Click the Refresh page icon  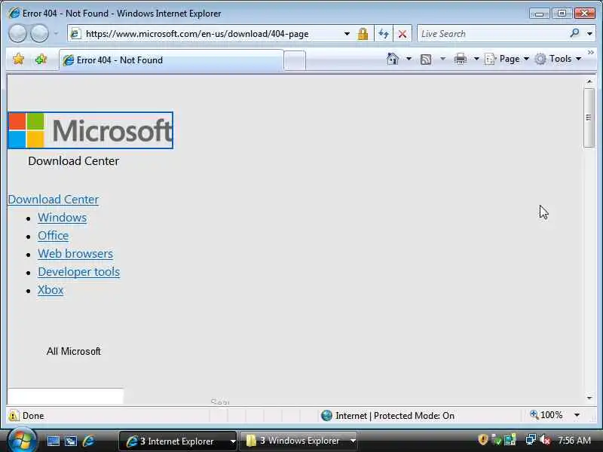point(384,34)
